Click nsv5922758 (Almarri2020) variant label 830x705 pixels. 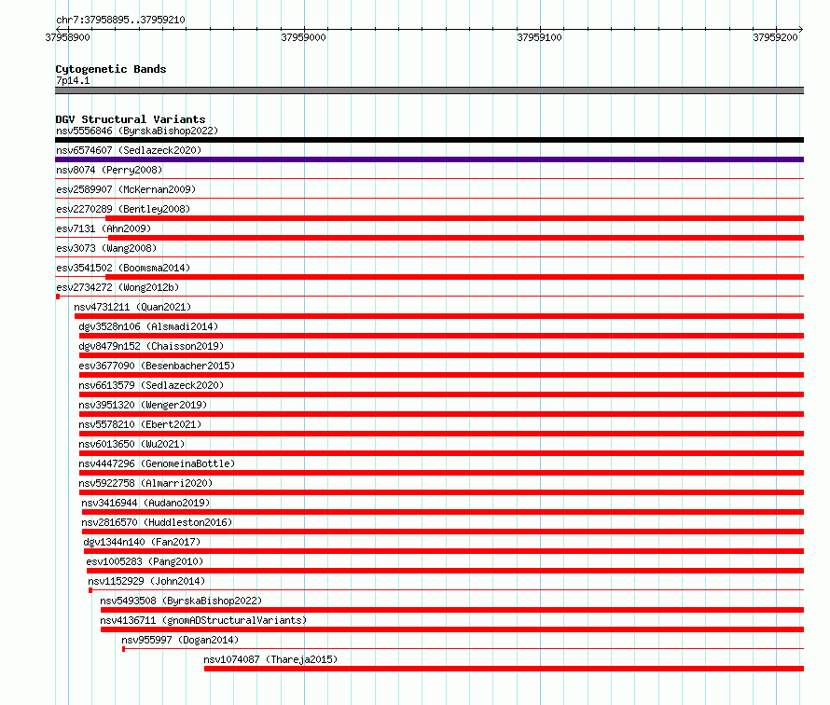pos(145,483)
